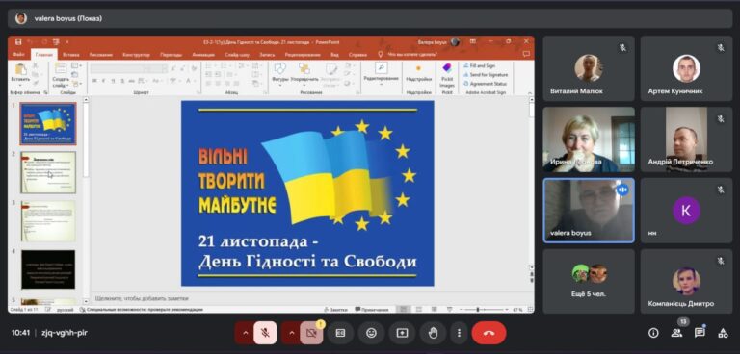Start slideshow from status bar icon
Image resolution: width=740 pixels, height=354 pixels.
(449, 310)
